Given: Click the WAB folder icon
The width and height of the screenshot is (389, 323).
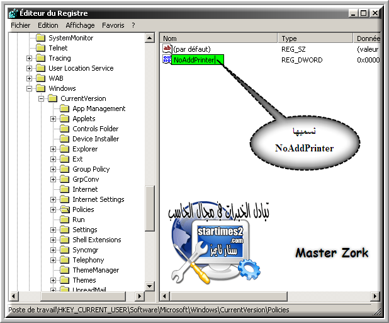Looking at the screenshot, I should (x=40, y=78).
